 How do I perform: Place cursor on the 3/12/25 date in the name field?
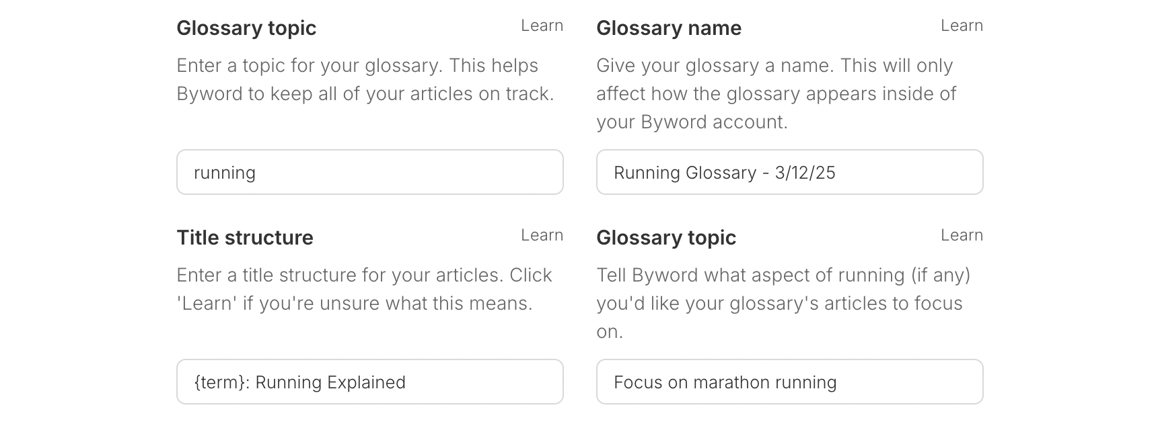point(805,173)
